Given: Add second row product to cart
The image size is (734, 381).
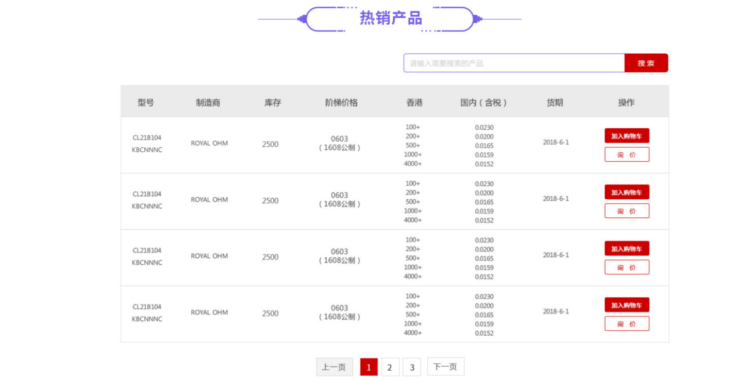Looking at the screenshot, I should pyautogui.click(x=626, y=193).
